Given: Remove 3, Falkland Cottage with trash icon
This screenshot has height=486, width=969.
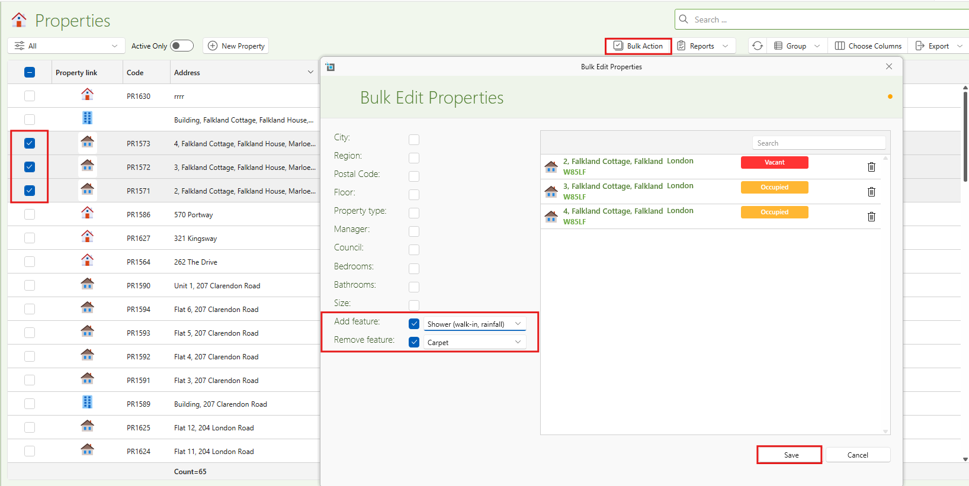Looking at the screenshot, I should [x=871, y=192].
